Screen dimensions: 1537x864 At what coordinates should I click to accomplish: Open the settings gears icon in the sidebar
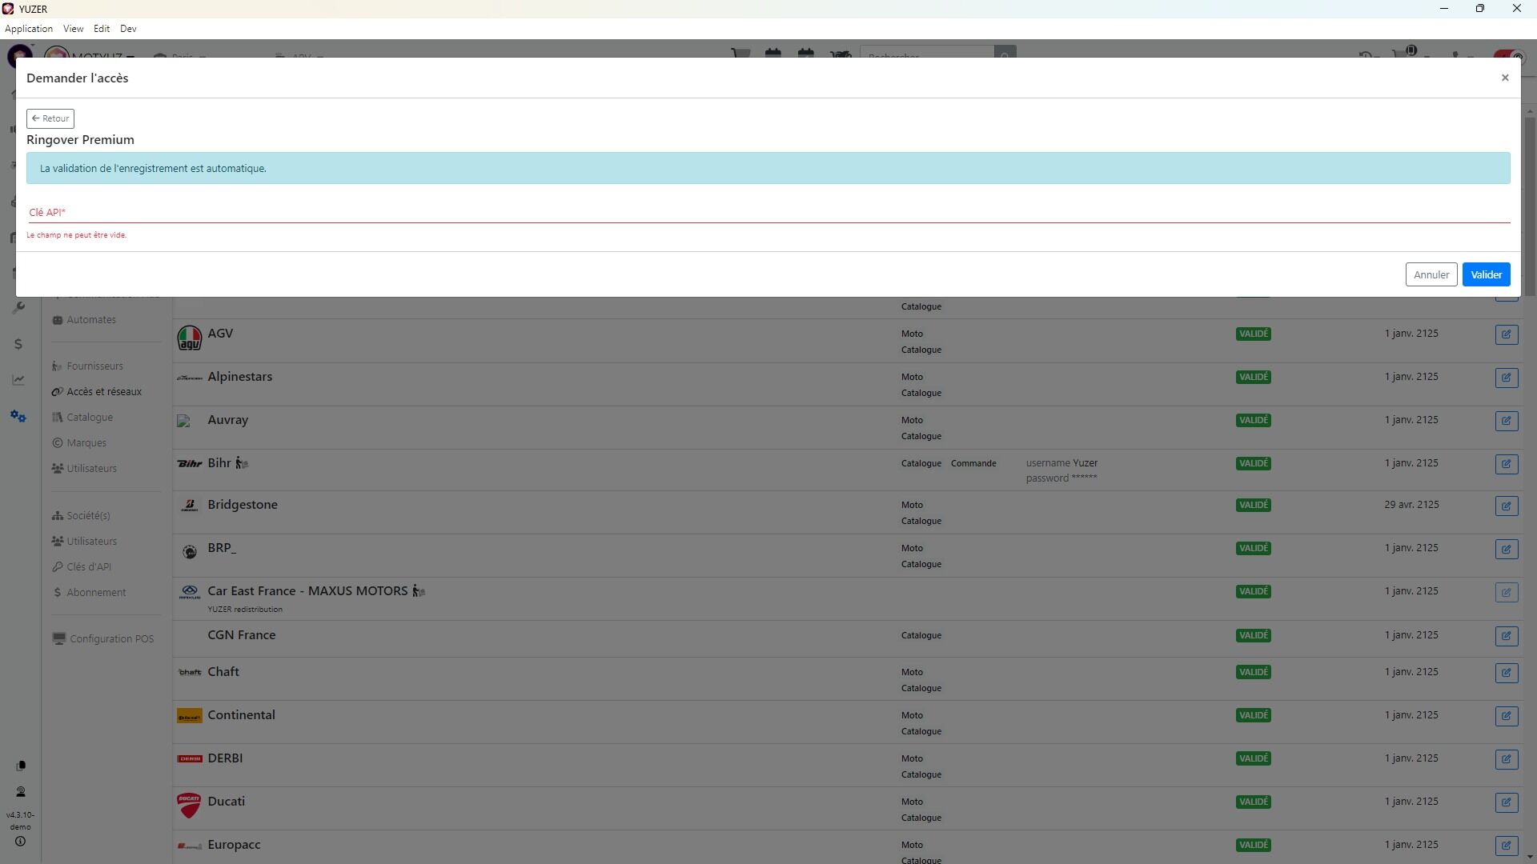tap(18, 417)
